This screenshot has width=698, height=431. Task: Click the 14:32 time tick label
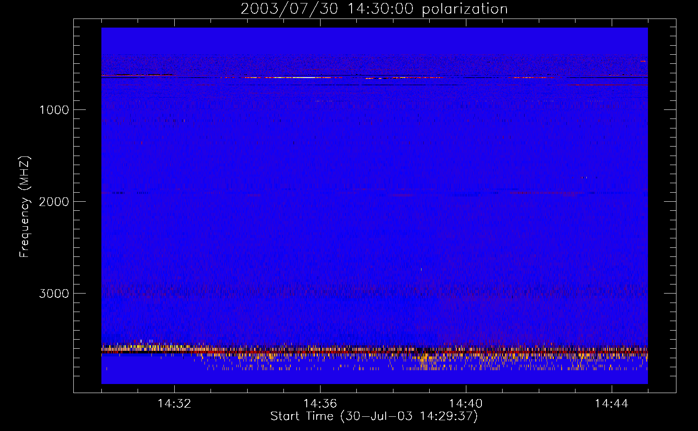(x=174, y=404)
